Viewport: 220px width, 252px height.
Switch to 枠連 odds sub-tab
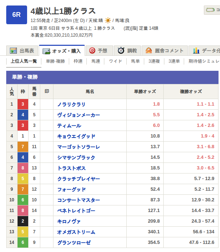[x=78, y=61]
